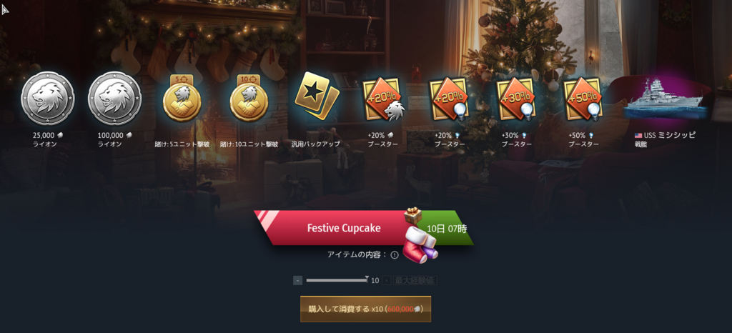This screenshot has width=732, height=333.
Task: Click the green 10-day timer label
Action: tap(447, 229)
